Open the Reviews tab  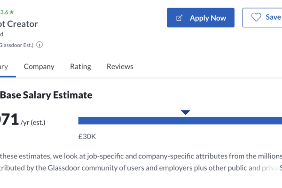tap(120, 67)
